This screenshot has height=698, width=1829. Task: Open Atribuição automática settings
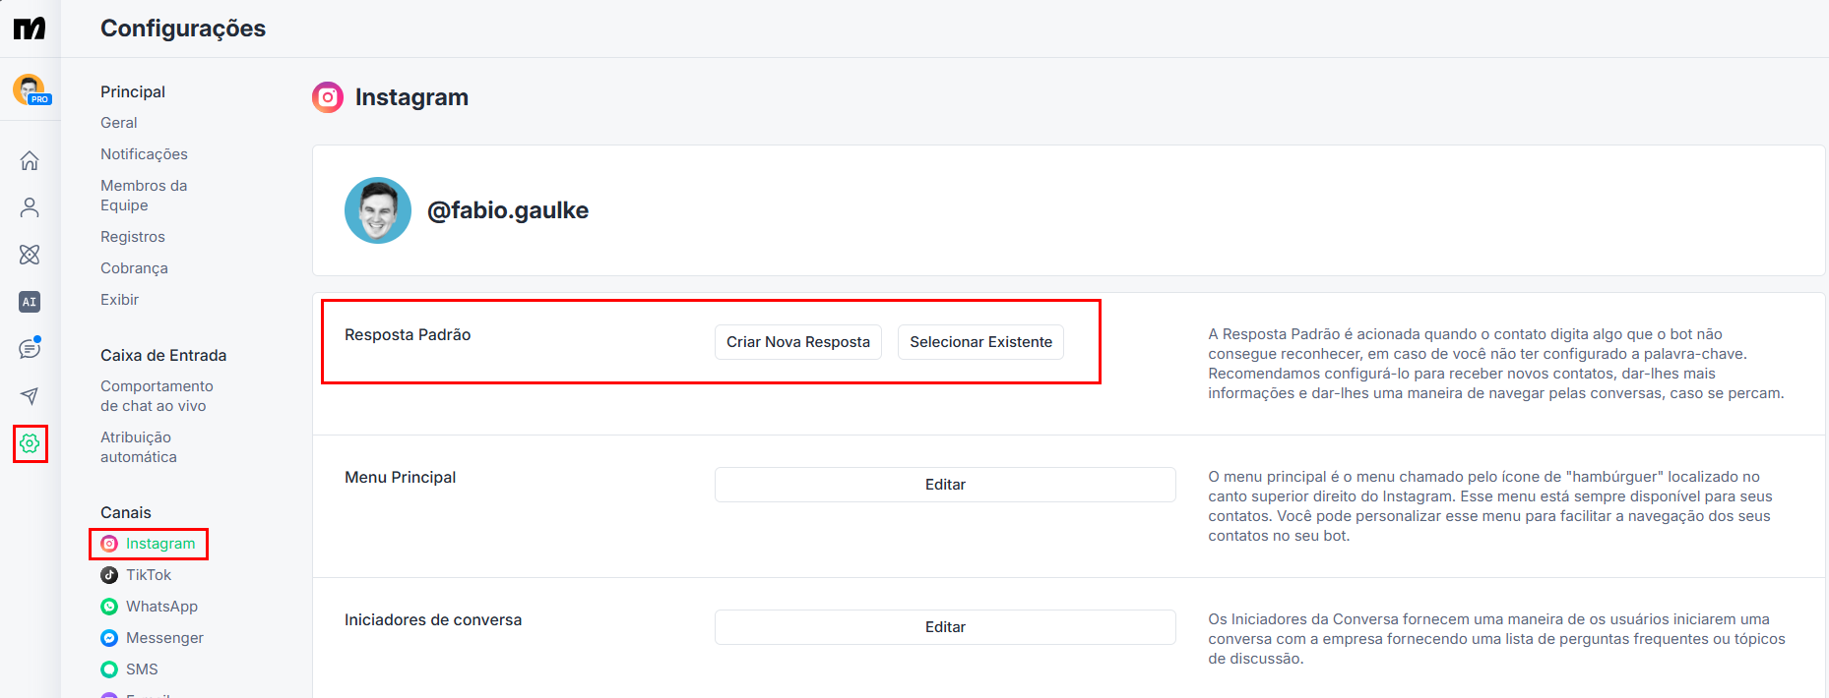click(139, 447)
